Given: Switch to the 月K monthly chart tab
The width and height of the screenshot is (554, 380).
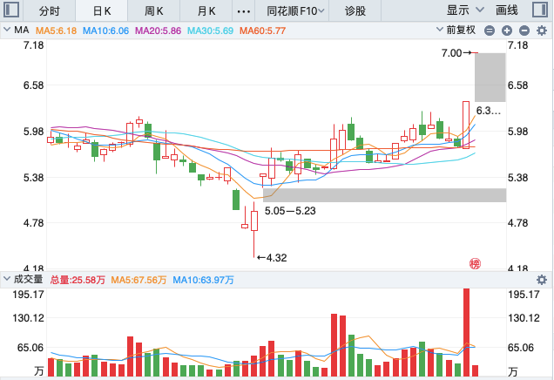Looking at the screenshot, I should coord(206,11).
